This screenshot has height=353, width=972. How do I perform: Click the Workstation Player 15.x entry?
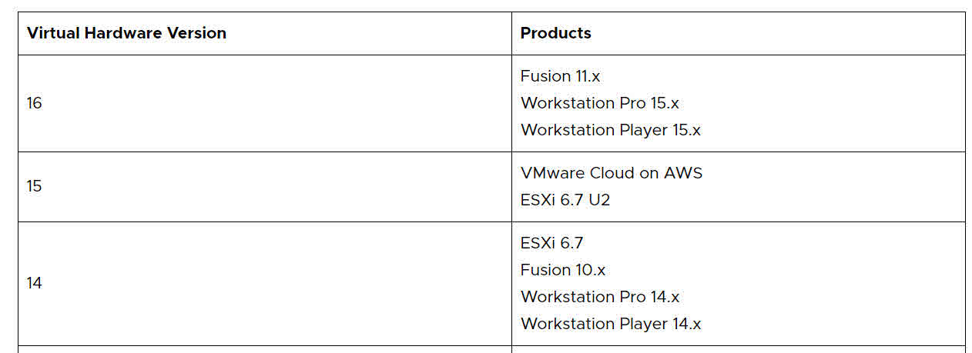pos(610,130)
